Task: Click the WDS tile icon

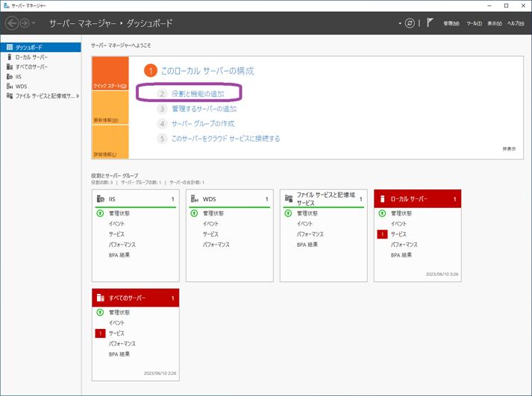Action: [x=194, y=199]
